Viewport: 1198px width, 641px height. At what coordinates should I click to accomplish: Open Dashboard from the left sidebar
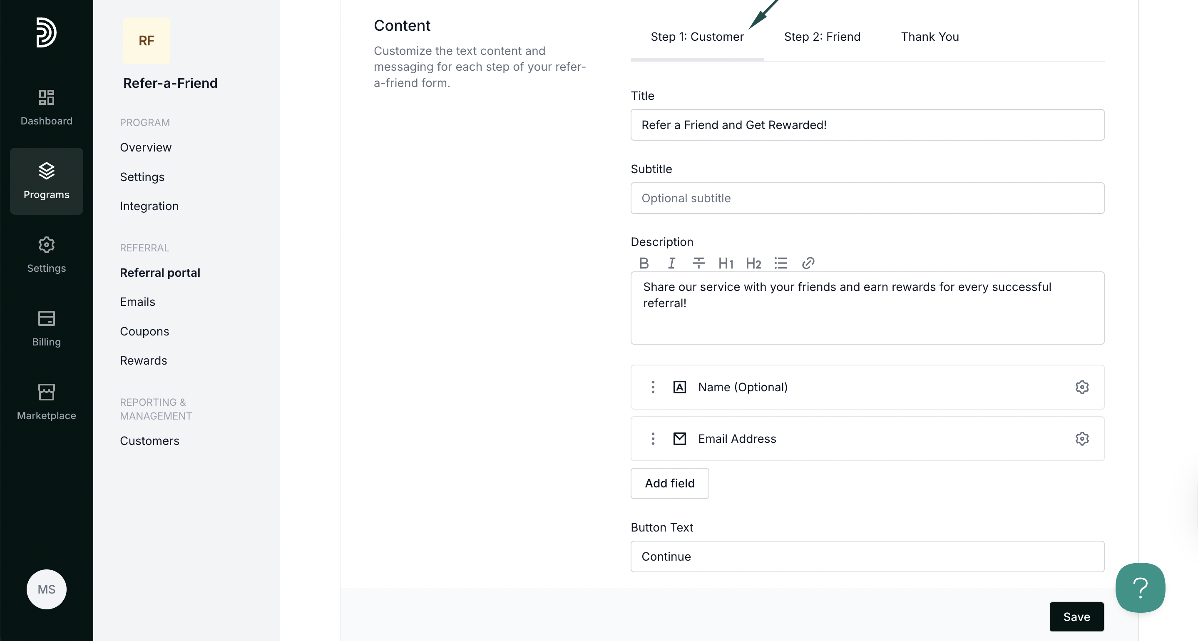click(47, 107)
